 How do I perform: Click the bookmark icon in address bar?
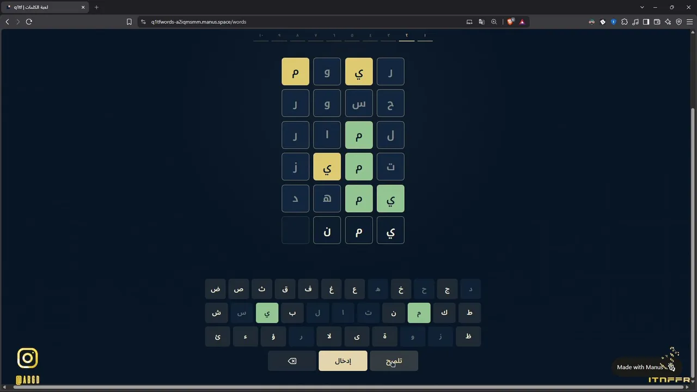[x=129, y=22]
